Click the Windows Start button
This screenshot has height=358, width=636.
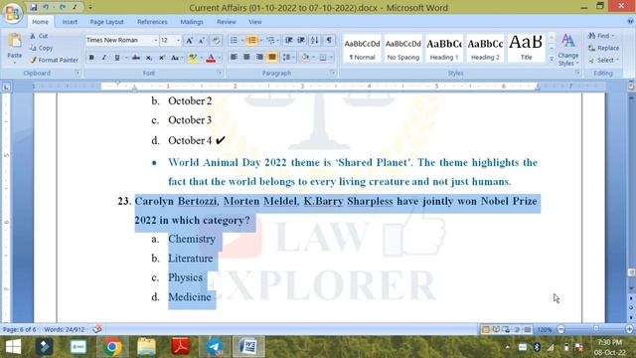pyautogui.click(x=13, y=347)
